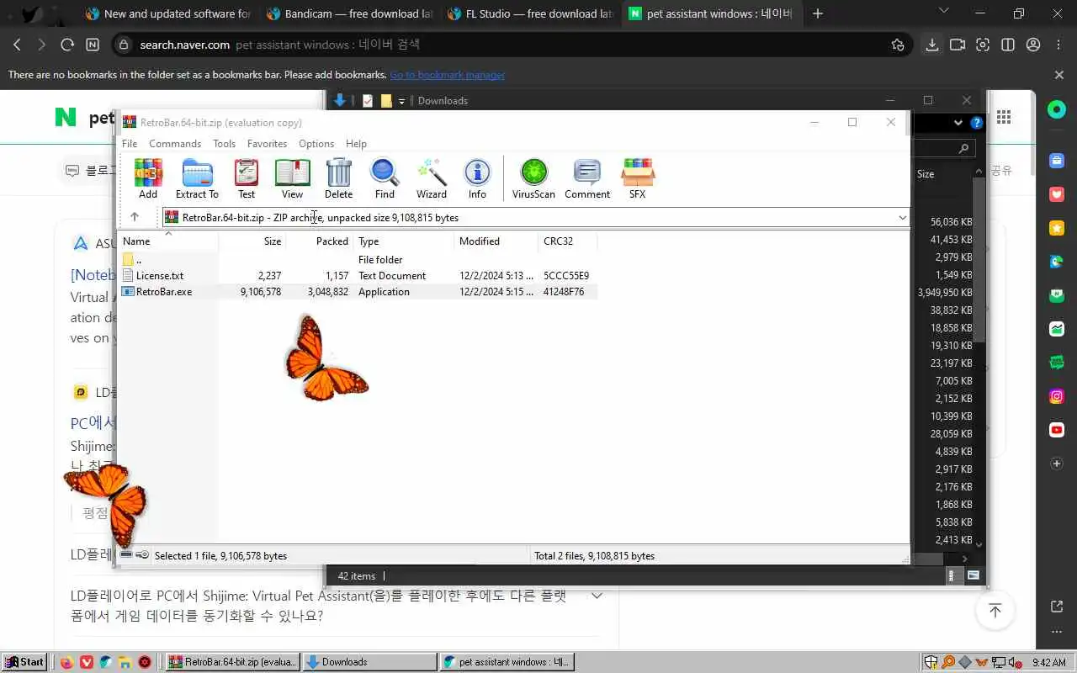Click the butterfly icon in system tray
Image resolution: width=1077 pixels, height=673 pixels.
point(981,662)
